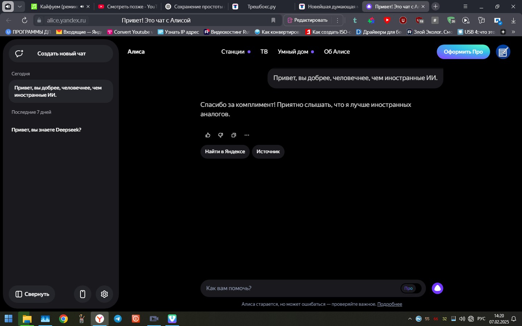This screenshot has height=326, width=522.
Task: Click the bookmark icon in the address bar
Action: tap(273, 20)
